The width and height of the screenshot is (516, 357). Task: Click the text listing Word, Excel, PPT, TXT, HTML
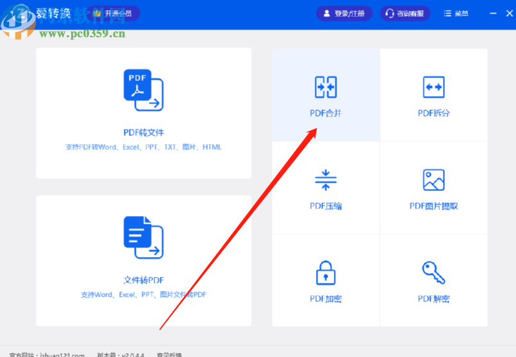pyautogui.click(x=144, y=147)
